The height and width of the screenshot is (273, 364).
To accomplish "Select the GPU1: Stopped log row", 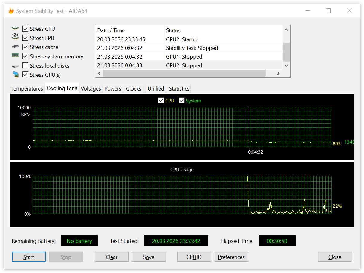I will (x=189, y=57).
